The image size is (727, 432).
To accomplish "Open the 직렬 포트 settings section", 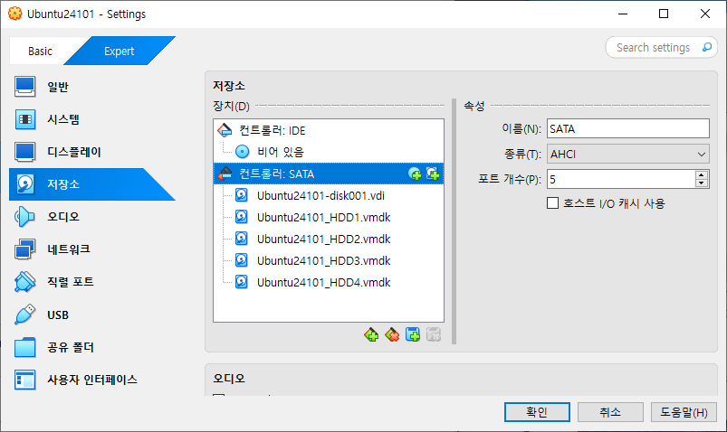I will click(91, 281).
